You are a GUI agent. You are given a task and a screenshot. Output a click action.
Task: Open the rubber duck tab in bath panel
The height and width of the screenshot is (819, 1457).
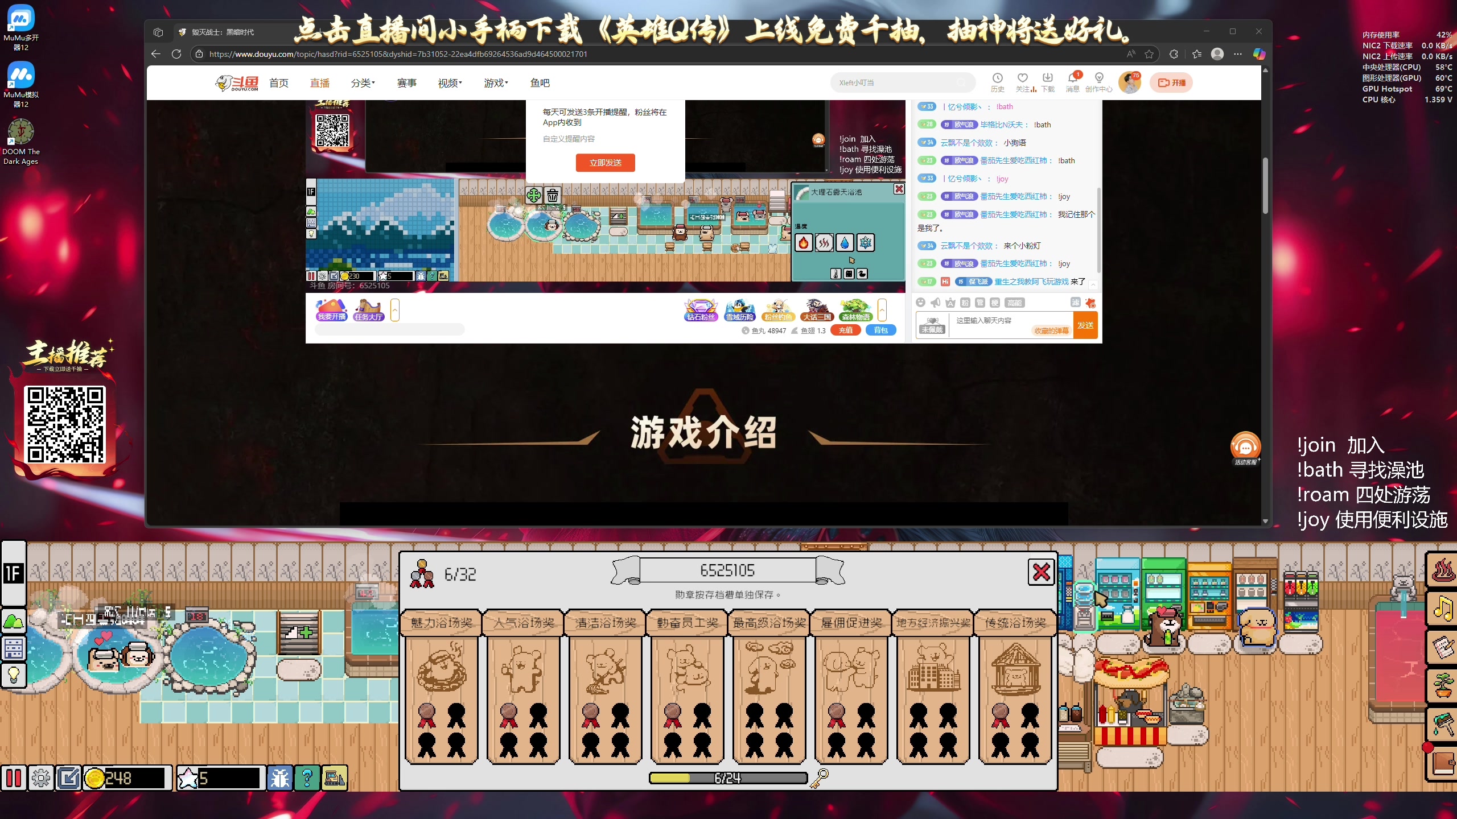[862, 274]
